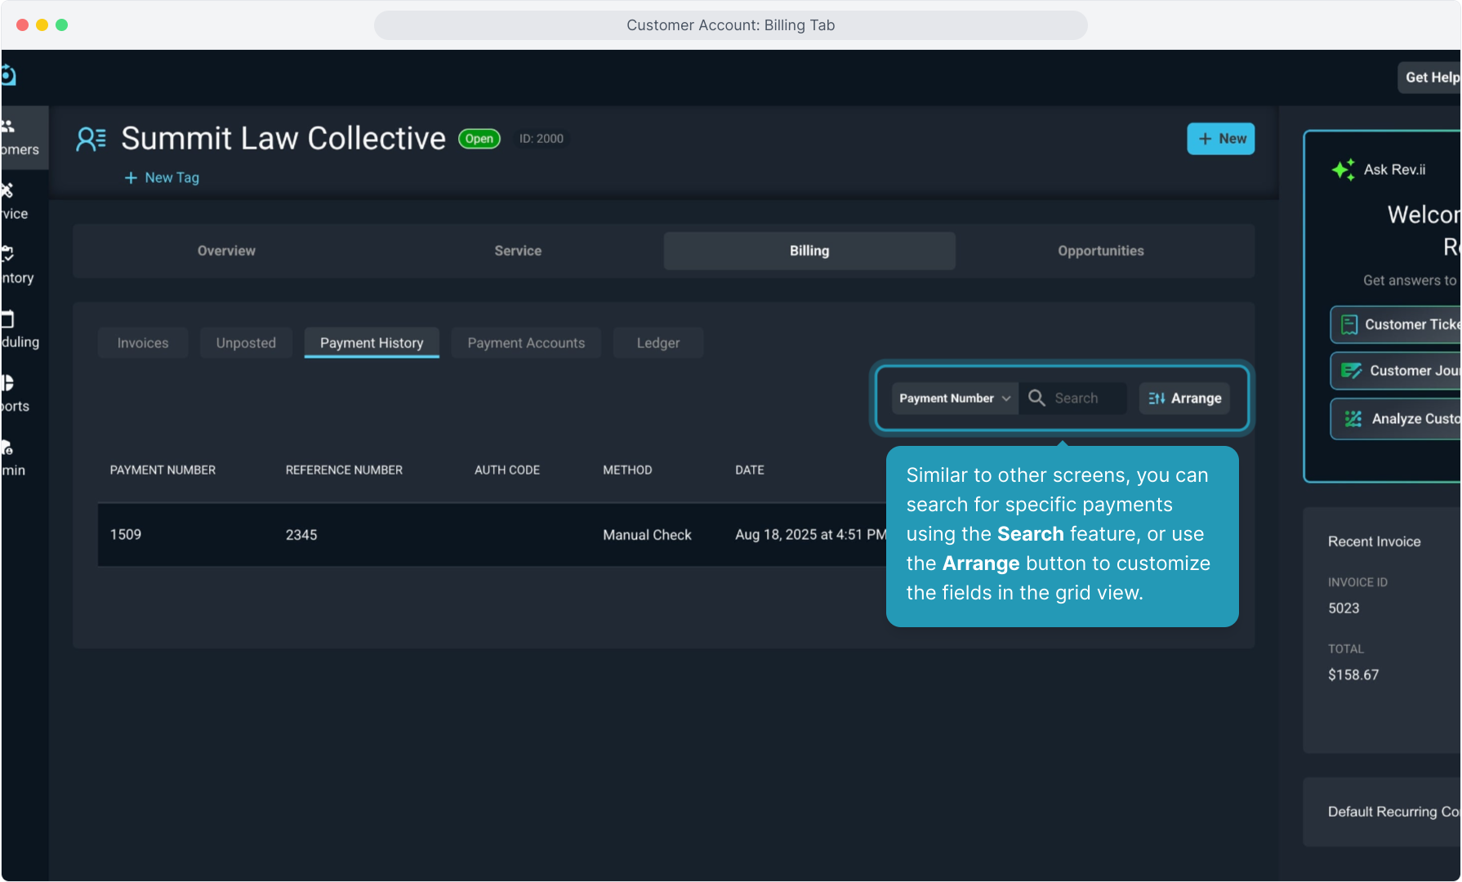
Task: Open the Admin sidebar icon
Action: point(8,448)
